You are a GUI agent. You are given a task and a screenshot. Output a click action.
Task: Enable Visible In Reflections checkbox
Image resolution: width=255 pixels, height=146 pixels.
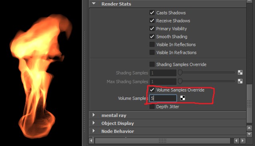[x=152, y=44]
